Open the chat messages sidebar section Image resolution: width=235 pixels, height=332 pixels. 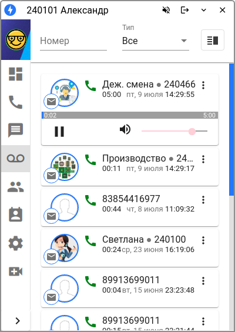point(15,130)
